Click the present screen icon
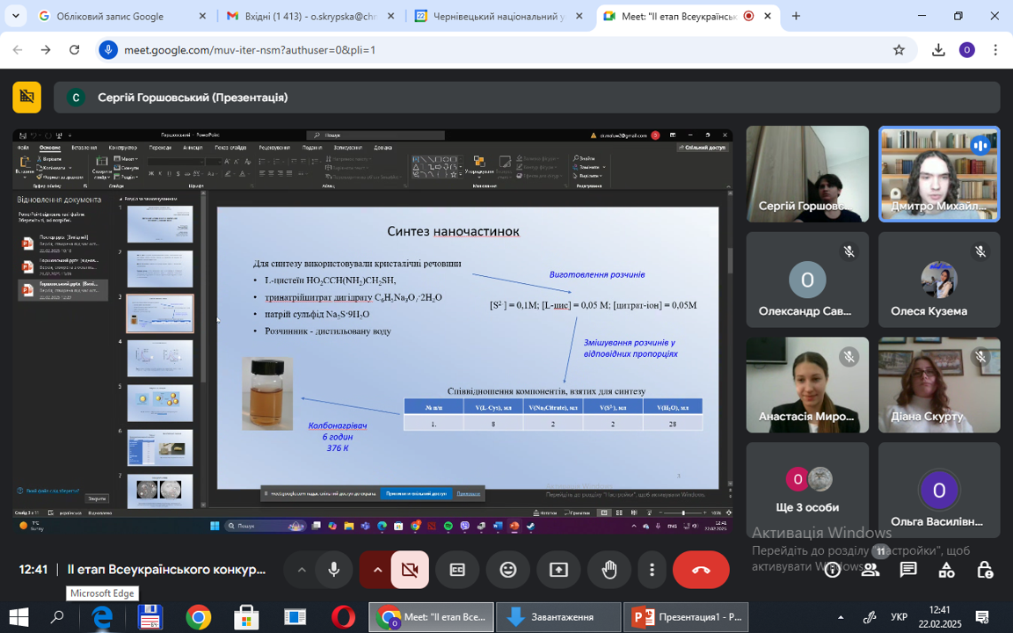 (559, 570)
